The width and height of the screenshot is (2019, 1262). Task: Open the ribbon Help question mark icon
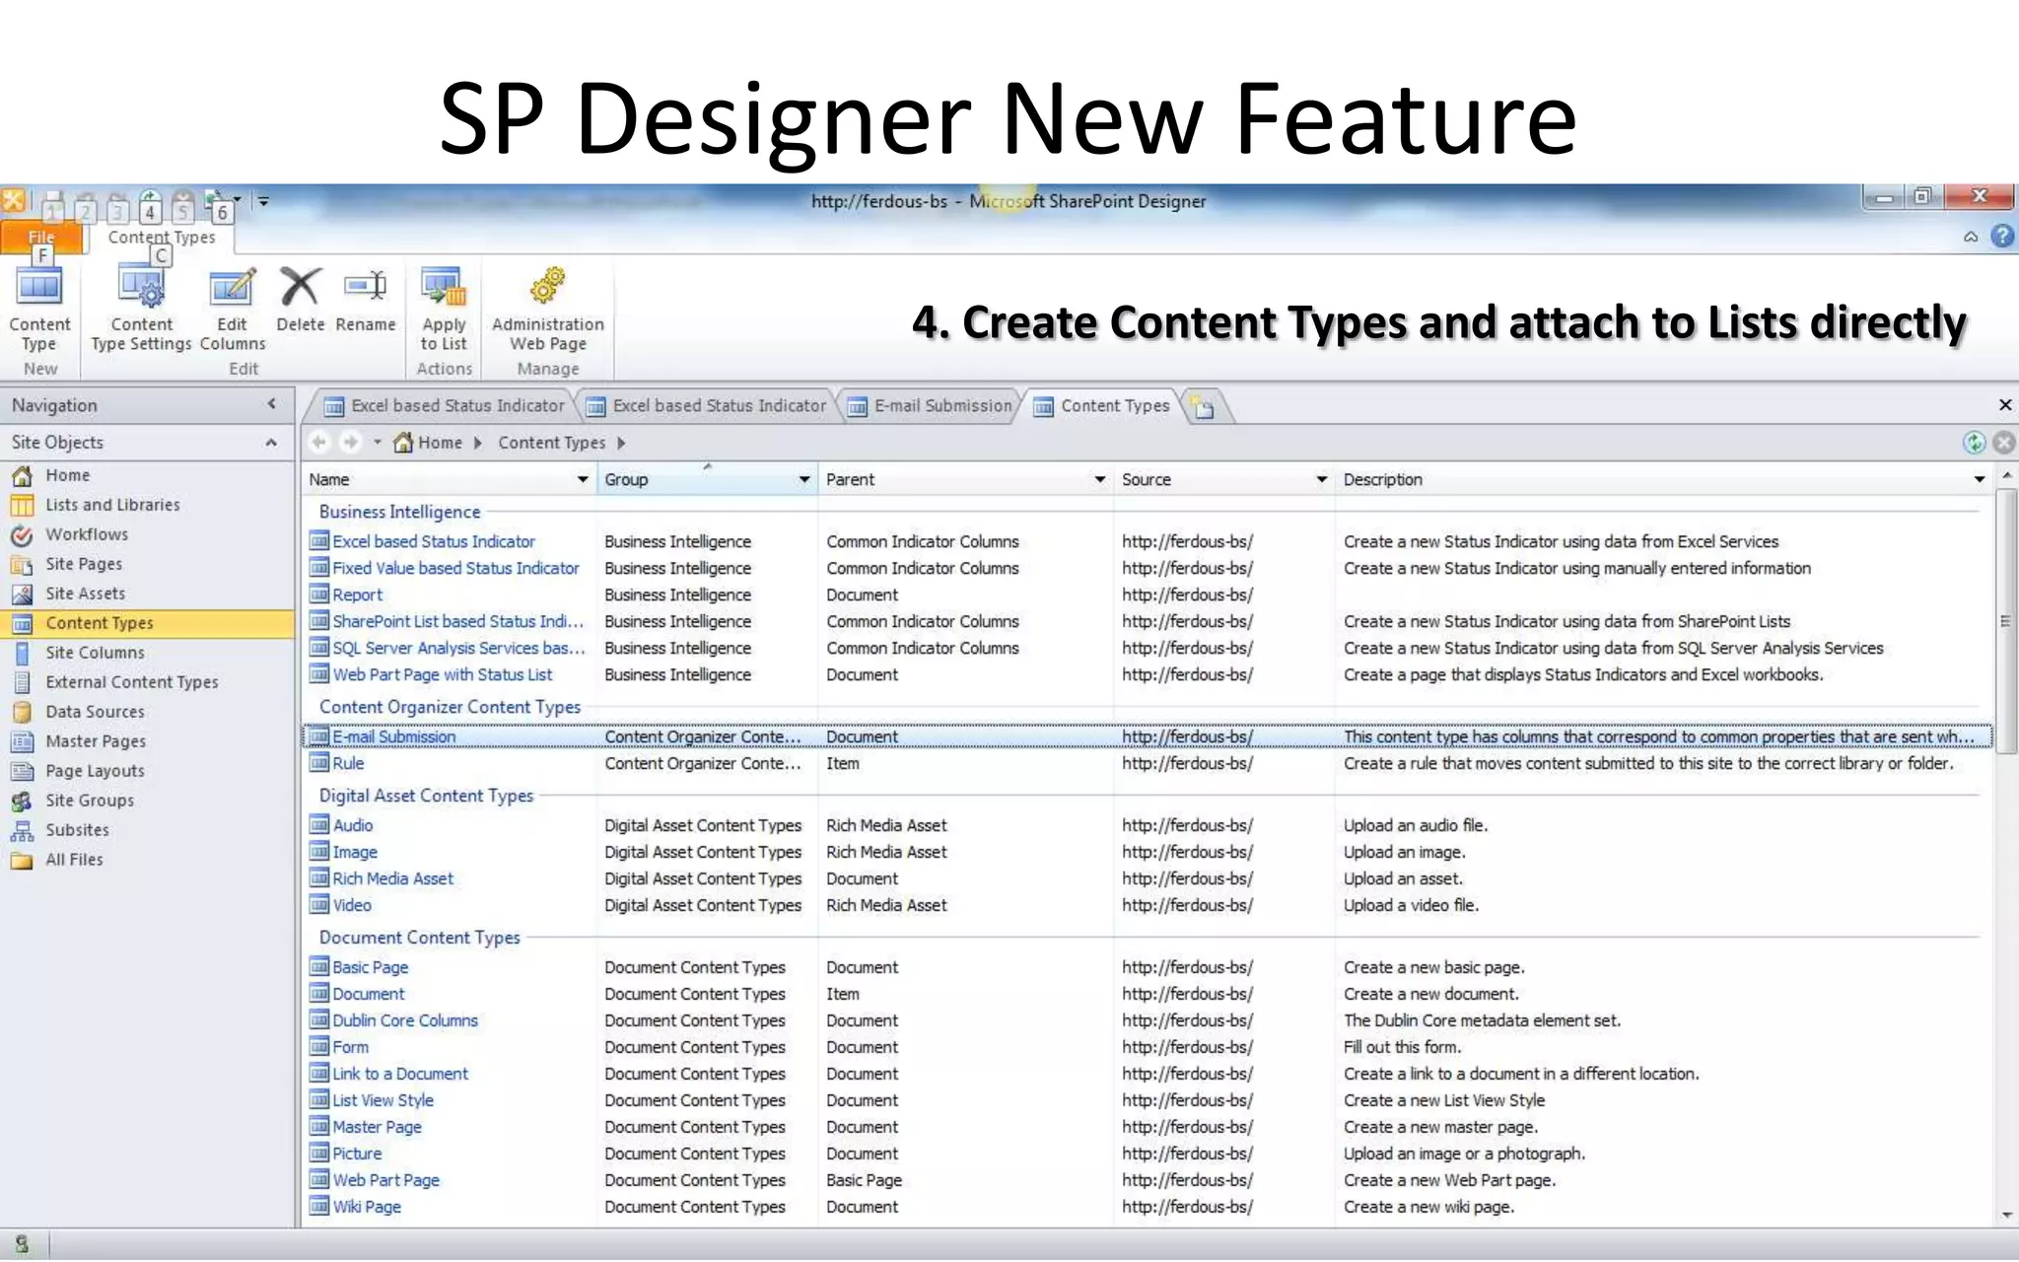click(2002, 237)
